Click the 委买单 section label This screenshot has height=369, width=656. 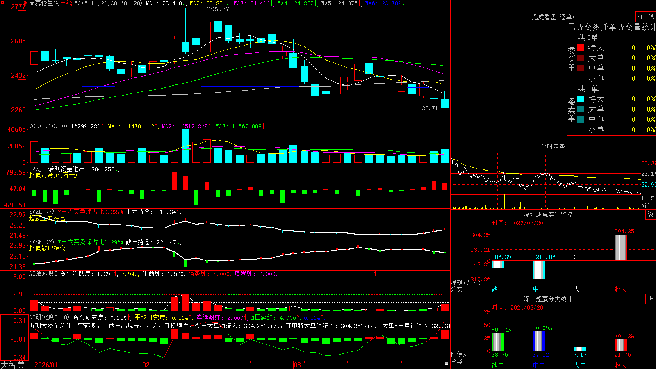click(572, 59)
